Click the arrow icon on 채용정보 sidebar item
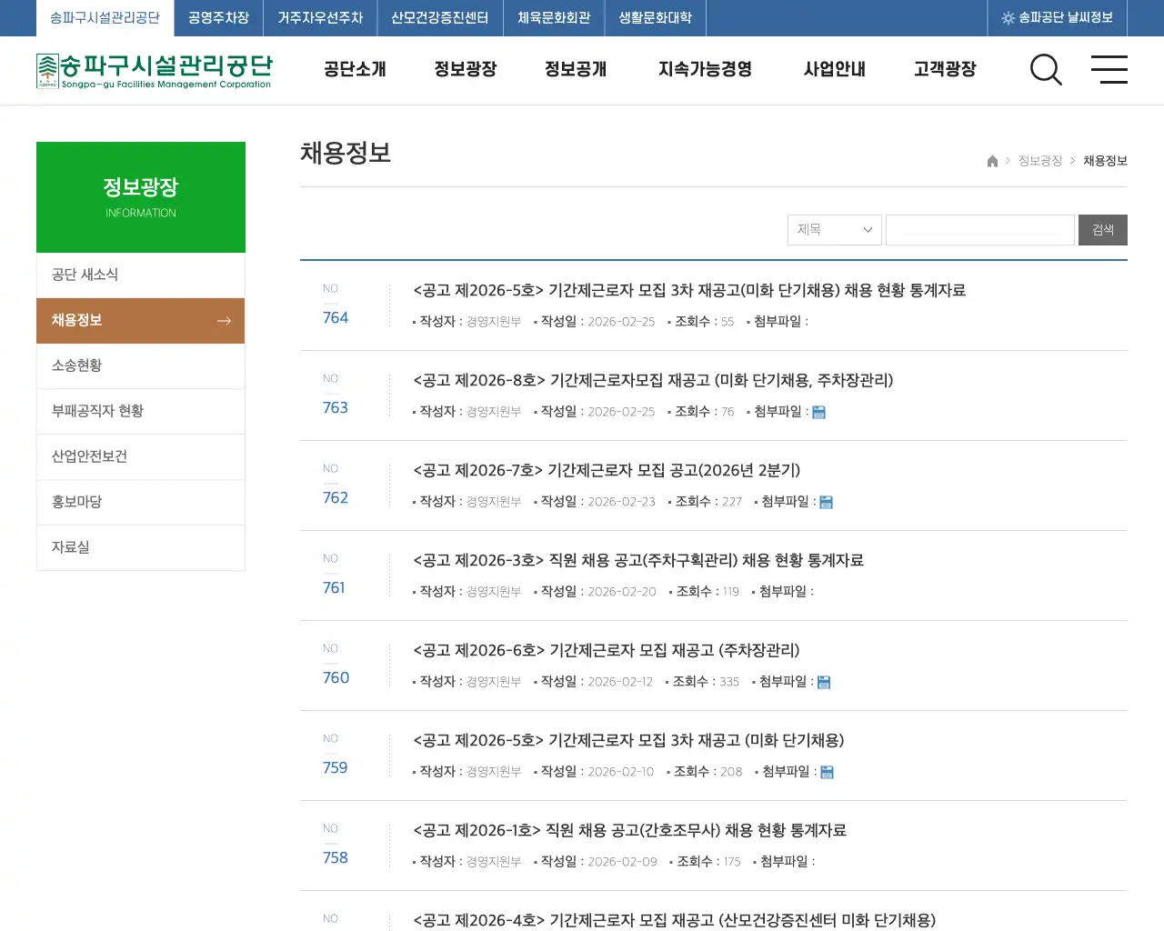The image size is (1164, 931). pyautogui.click(x=224, y=320)
